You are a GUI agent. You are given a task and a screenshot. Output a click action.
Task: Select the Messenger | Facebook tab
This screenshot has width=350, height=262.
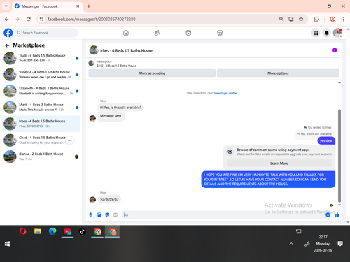click(47, 6)
